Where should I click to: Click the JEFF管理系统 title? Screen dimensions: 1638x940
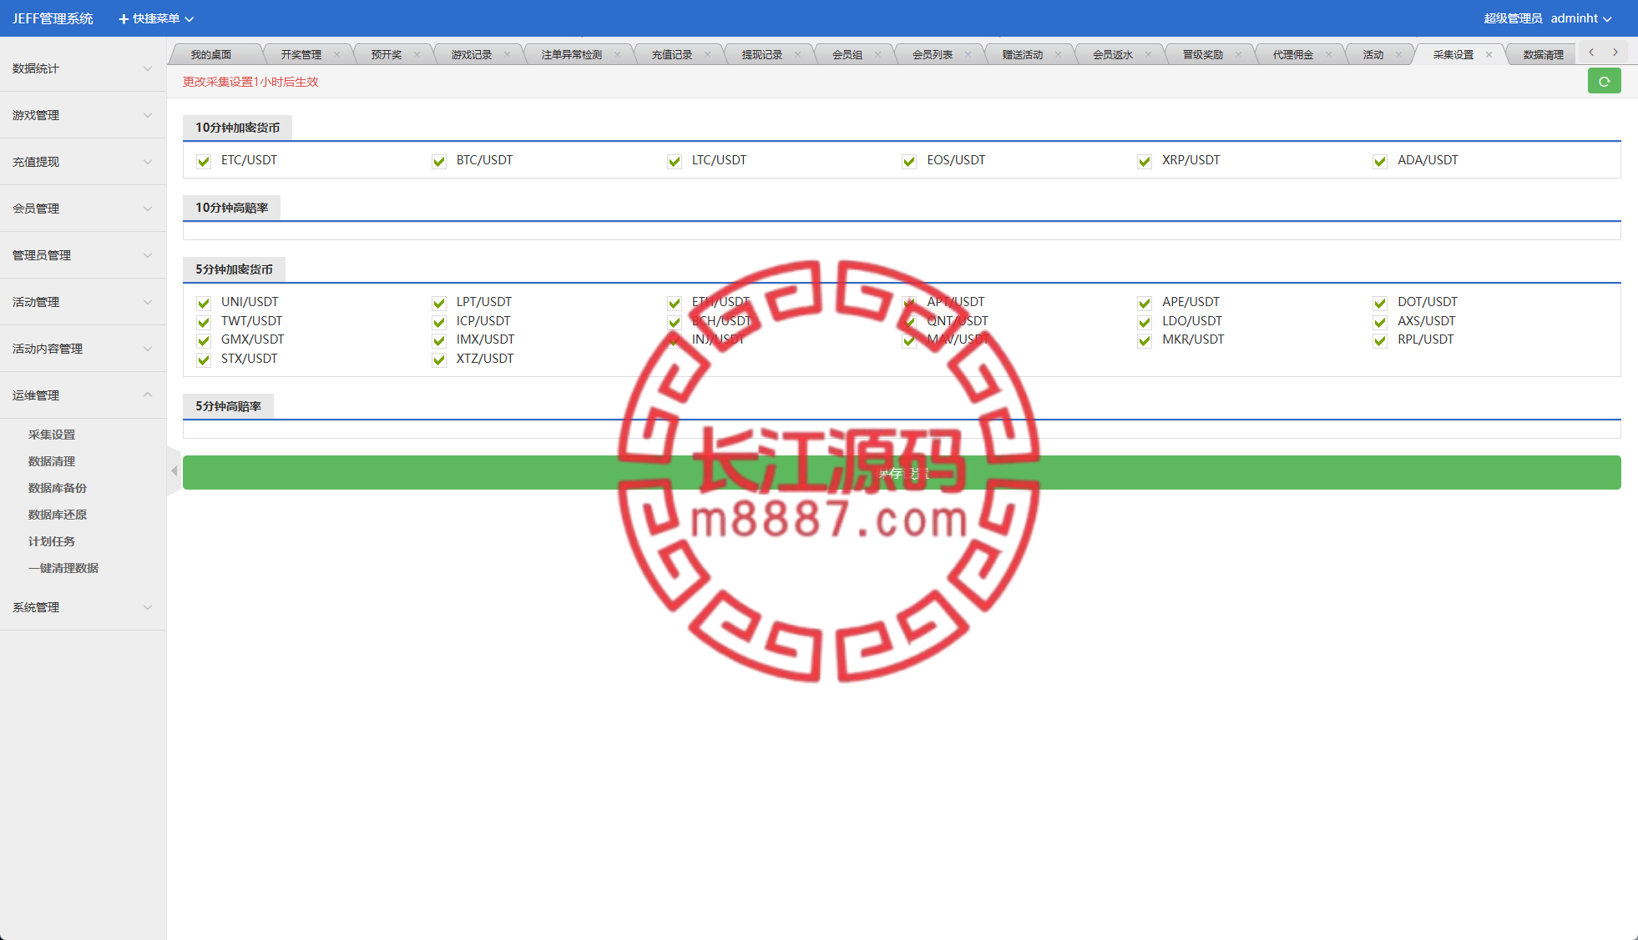53,18
